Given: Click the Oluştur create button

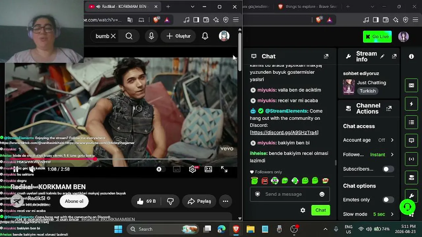Looking at the screenshot, I should (178, 36).
